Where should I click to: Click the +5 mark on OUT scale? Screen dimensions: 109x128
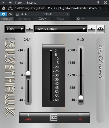coord(21,63)
